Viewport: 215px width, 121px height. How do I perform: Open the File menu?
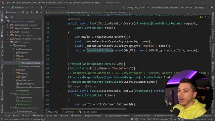9,3
